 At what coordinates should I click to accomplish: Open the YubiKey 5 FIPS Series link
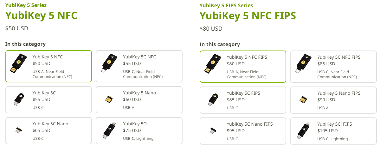click(x=226, y=5)
